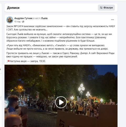
Task: Click the partially visible arrow at left edge
Action: coord(1,69)
